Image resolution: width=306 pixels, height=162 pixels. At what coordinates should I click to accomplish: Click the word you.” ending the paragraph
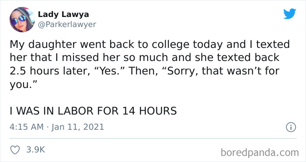[24, 84]
